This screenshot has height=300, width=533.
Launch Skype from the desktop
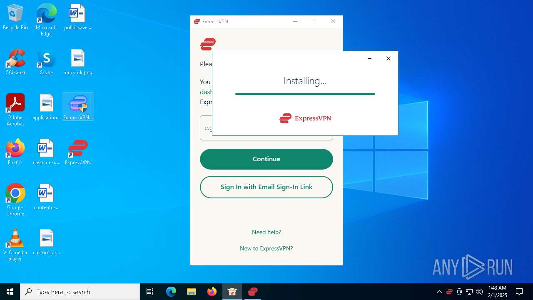(x=46, y=62)
